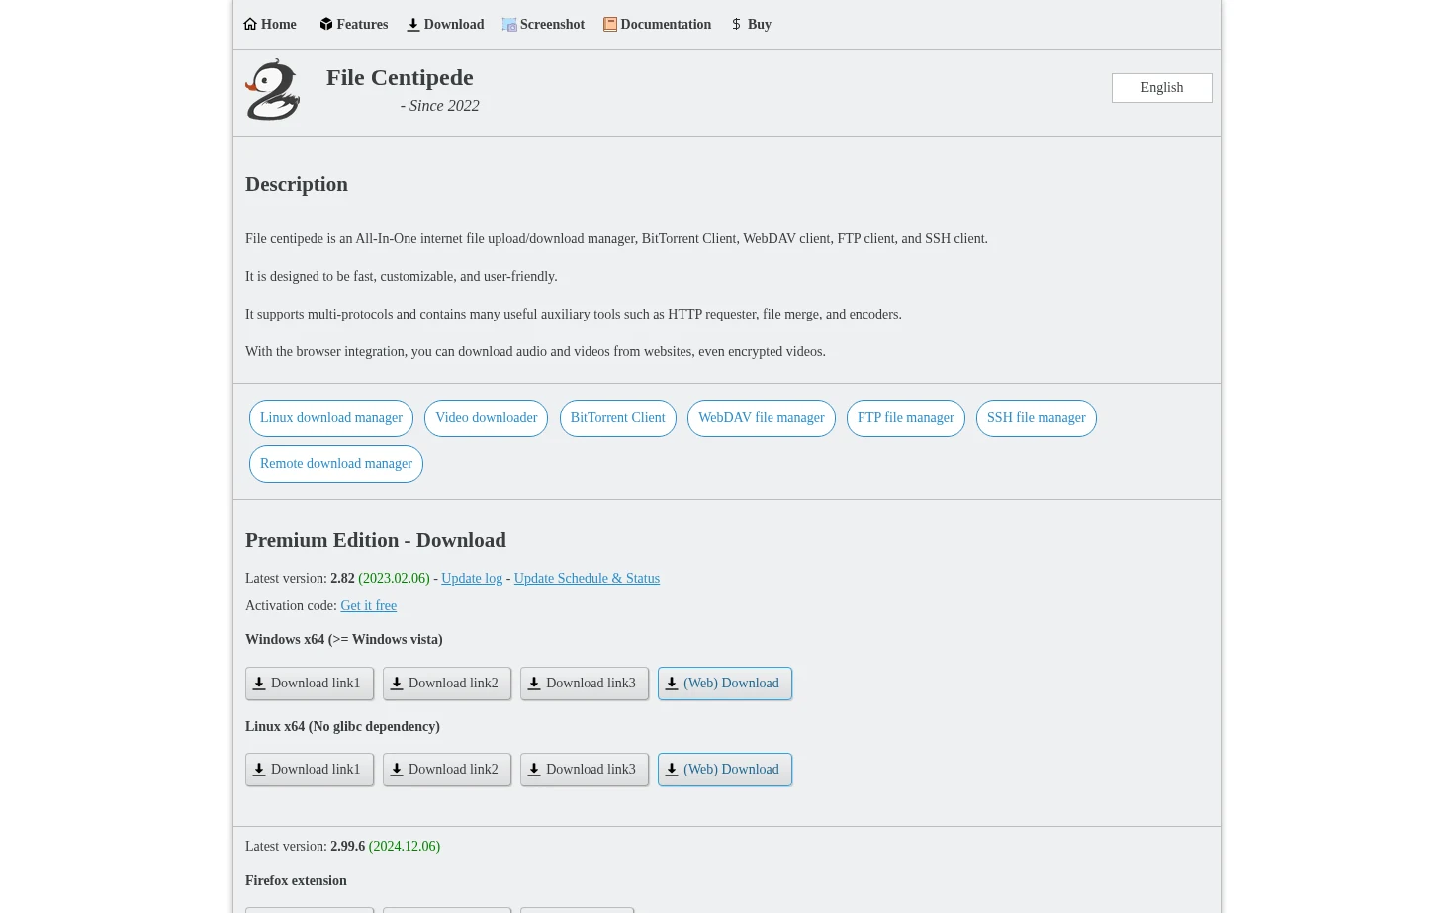
Task: View the Screenshot page
Action: [544, 25]
